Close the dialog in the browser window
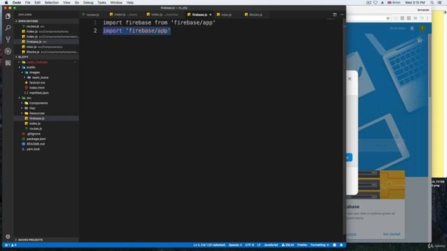The height and width of the screenshot is (251, 447). coord(349,79)
